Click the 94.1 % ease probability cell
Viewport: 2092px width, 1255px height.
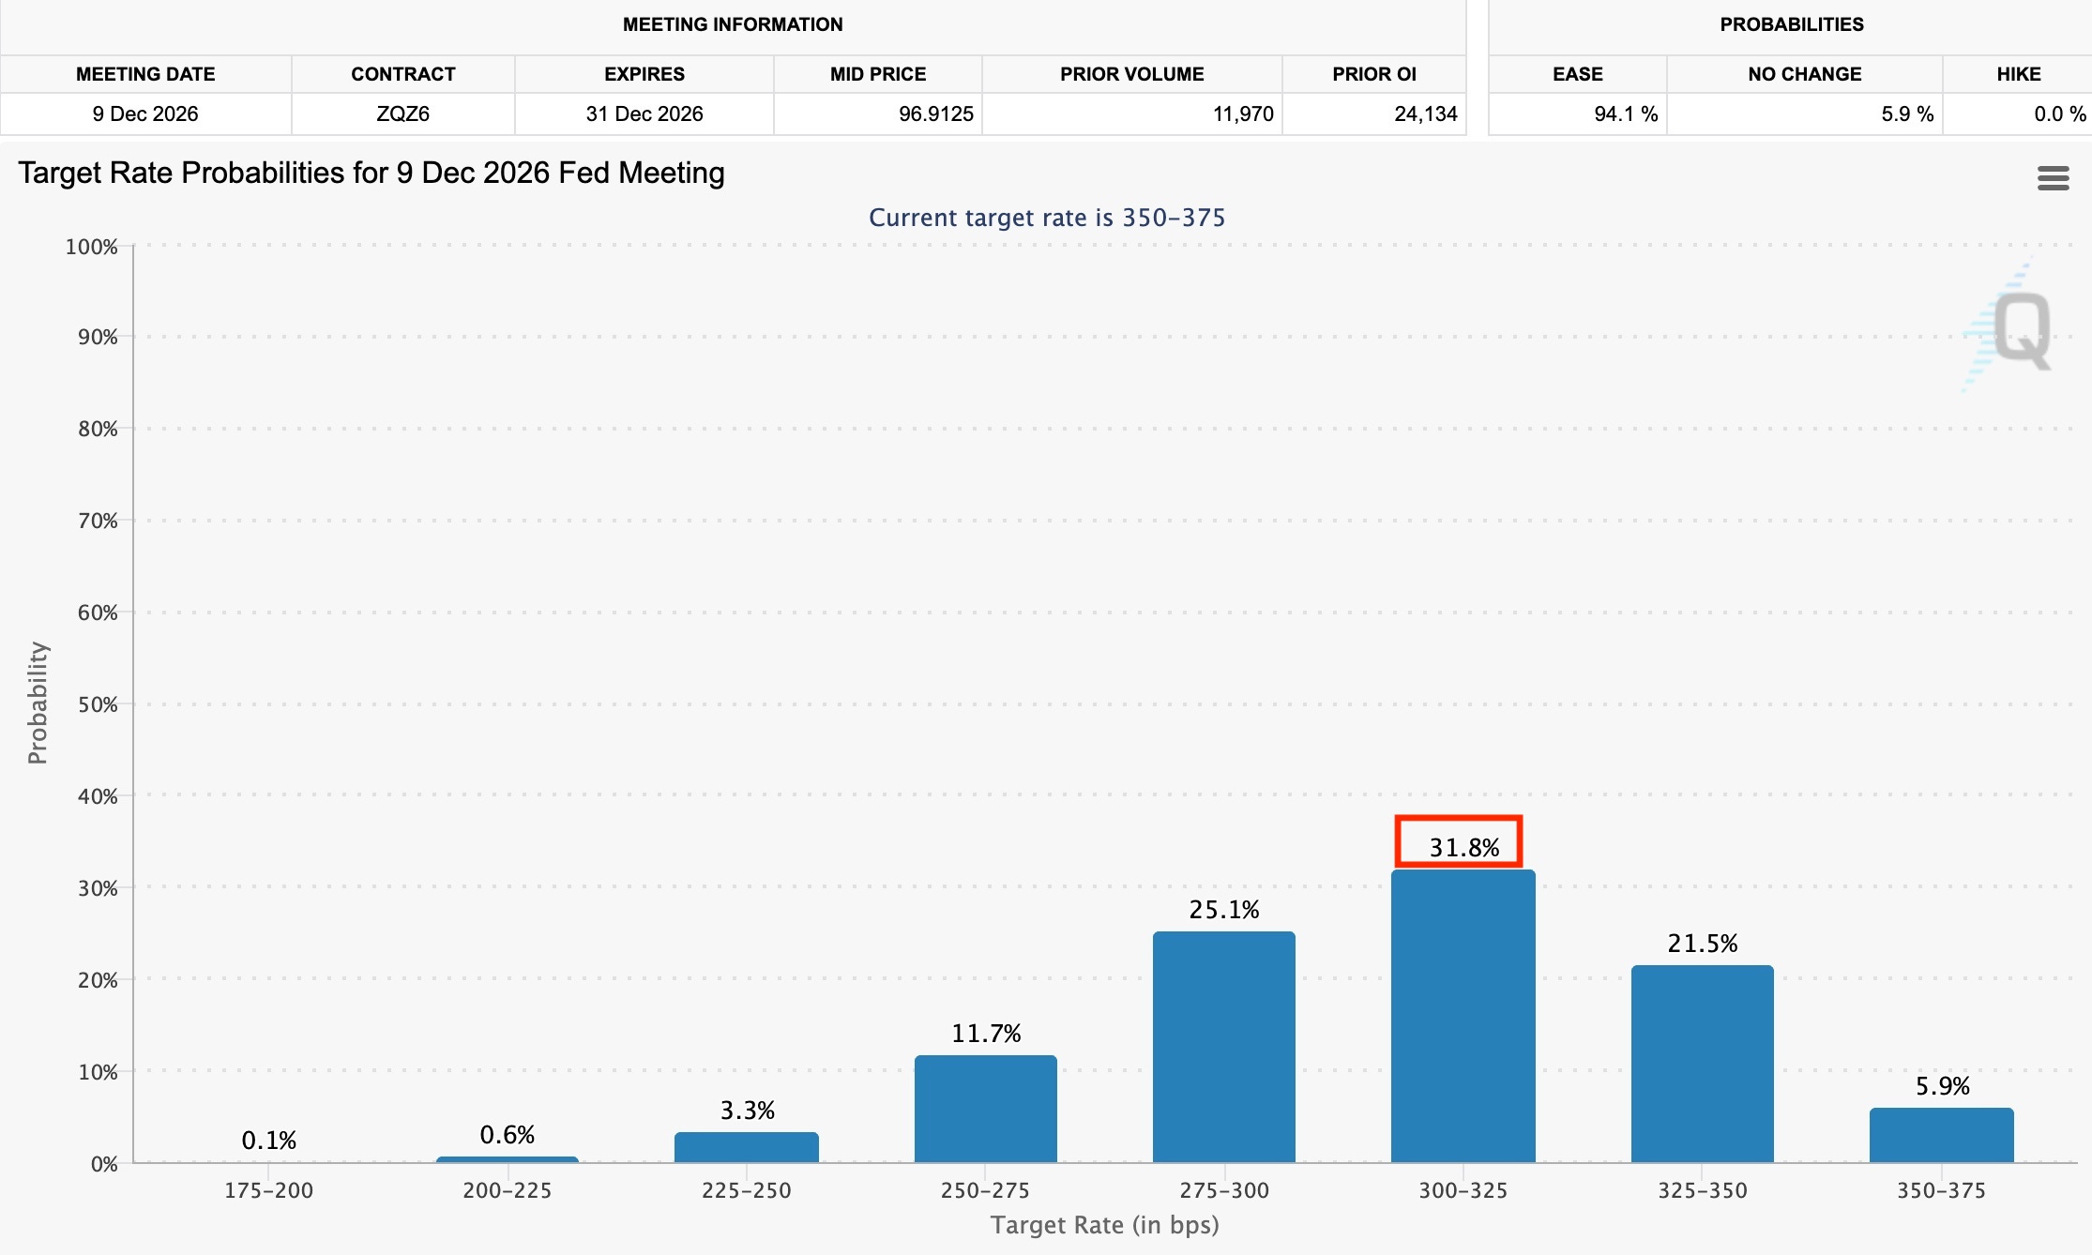pyautogui.click(x=1625, y=113)
